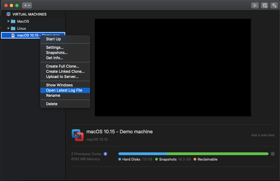Image resolution: width=280 pixels, height=181 pixels.
Task: Select the Linux folder row label
Action: tap(22, 29)
